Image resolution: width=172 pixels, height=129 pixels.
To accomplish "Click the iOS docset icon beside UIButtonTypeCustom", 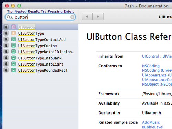I will coord(6,46).
